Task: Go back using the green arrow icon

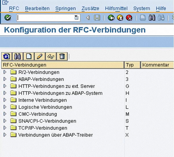Action: pos(111,18)
